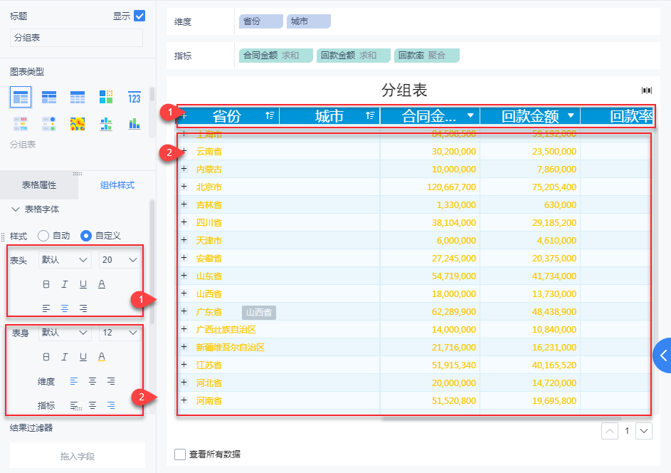Click the column width icon beside table title

click(x=647, y=90)
